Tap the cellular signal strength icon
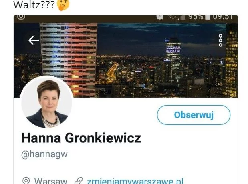The height and width of the screenshot is (184, 248). pos(181,17)
